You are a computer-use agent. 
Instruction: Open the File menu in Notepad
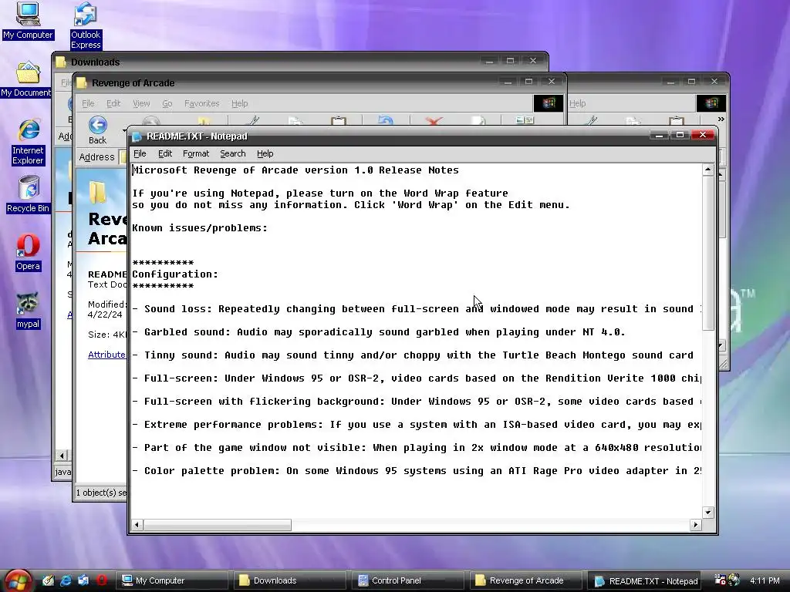(x=140, y=153)
